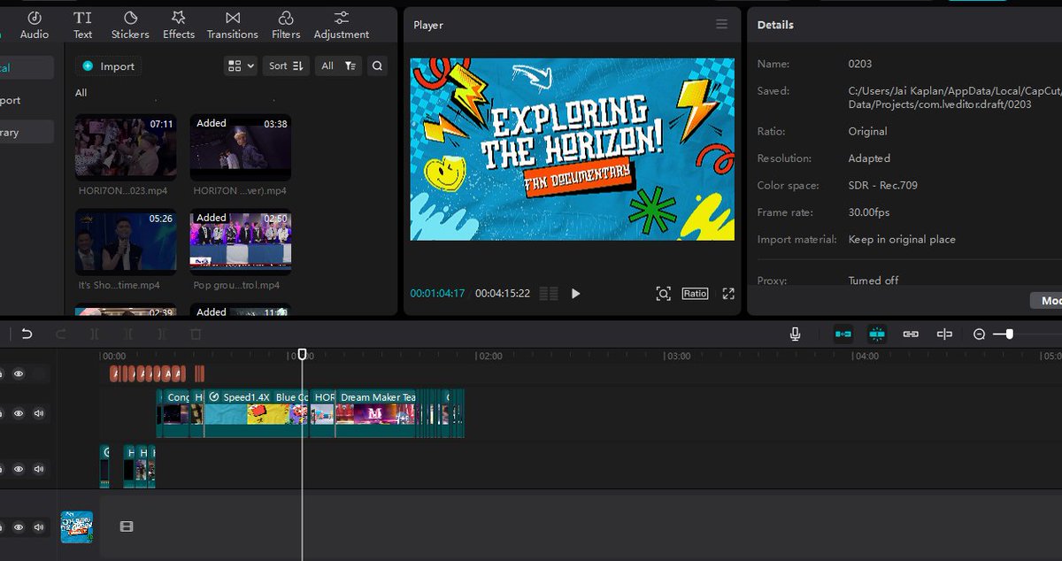Hide the orange sticker clips track
Viewport: 1062px width, 561px height.
tap(19, 374)
